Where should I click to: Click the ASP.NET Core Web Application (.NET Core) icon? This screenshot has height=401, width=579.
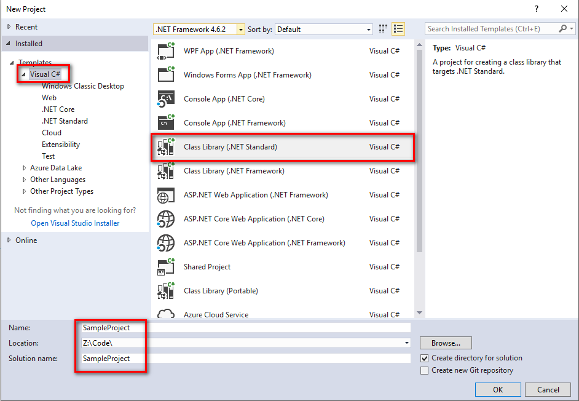click(166, 219)
